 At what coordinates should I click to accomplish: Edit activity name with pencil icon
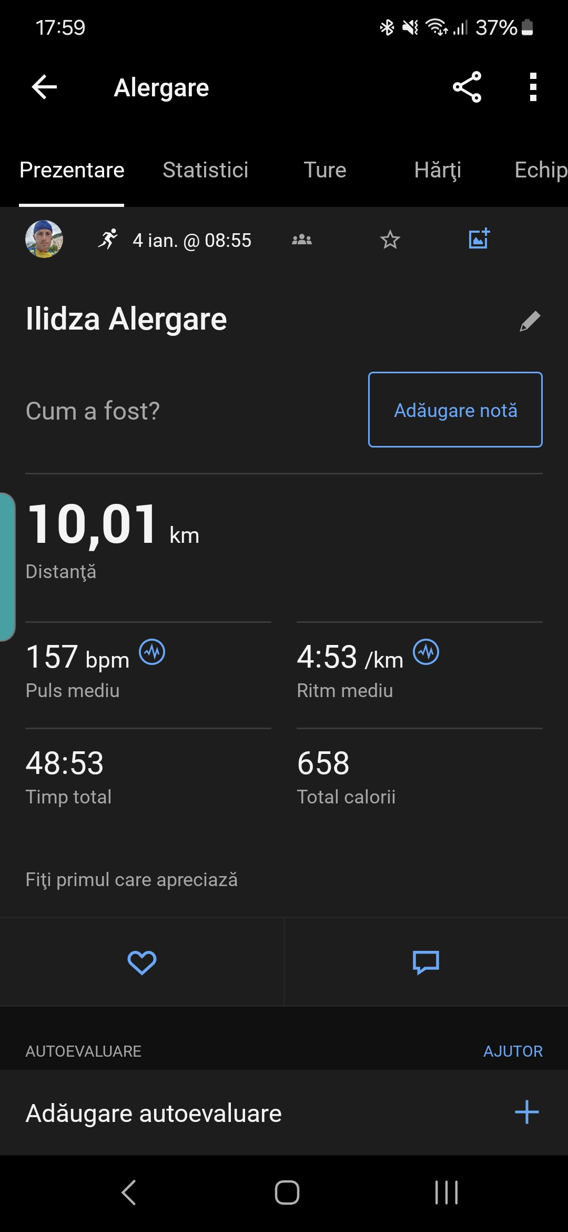(530, 321)
